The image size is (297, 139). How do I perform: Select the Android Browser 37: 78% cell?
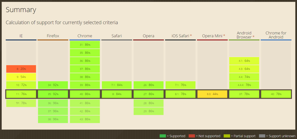pos(244,94)
